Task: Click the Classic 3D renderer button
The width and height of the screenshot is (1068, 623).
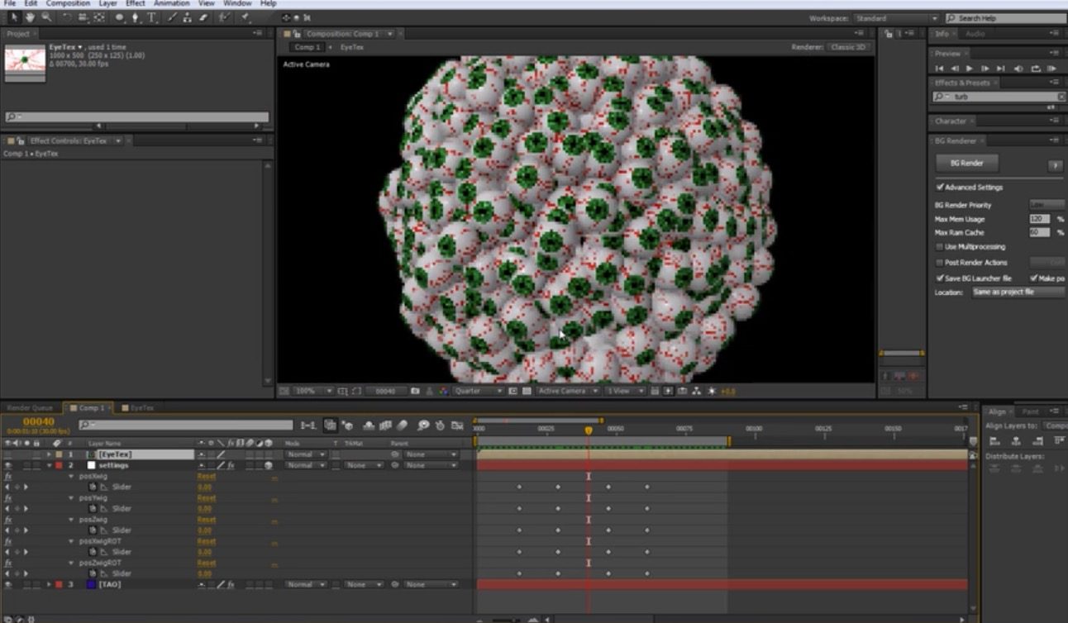Action: (x=848, y=48)
